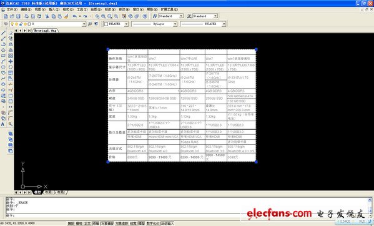Screen dimensions: 374x226
Task: Click the command line input field
Action: pyautogui.click(x=124, y=215)
